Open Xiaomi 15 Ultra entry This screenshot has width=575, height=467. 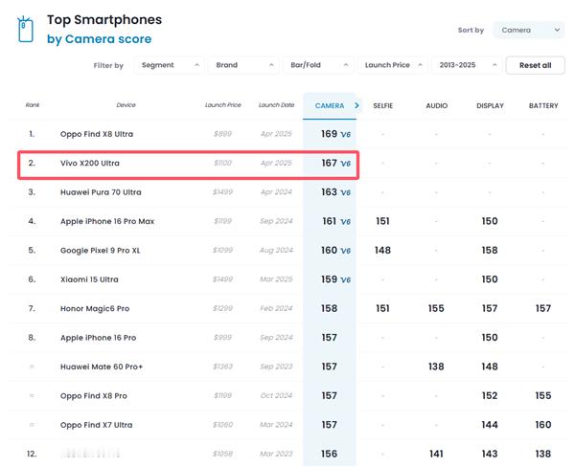(89, 279)
